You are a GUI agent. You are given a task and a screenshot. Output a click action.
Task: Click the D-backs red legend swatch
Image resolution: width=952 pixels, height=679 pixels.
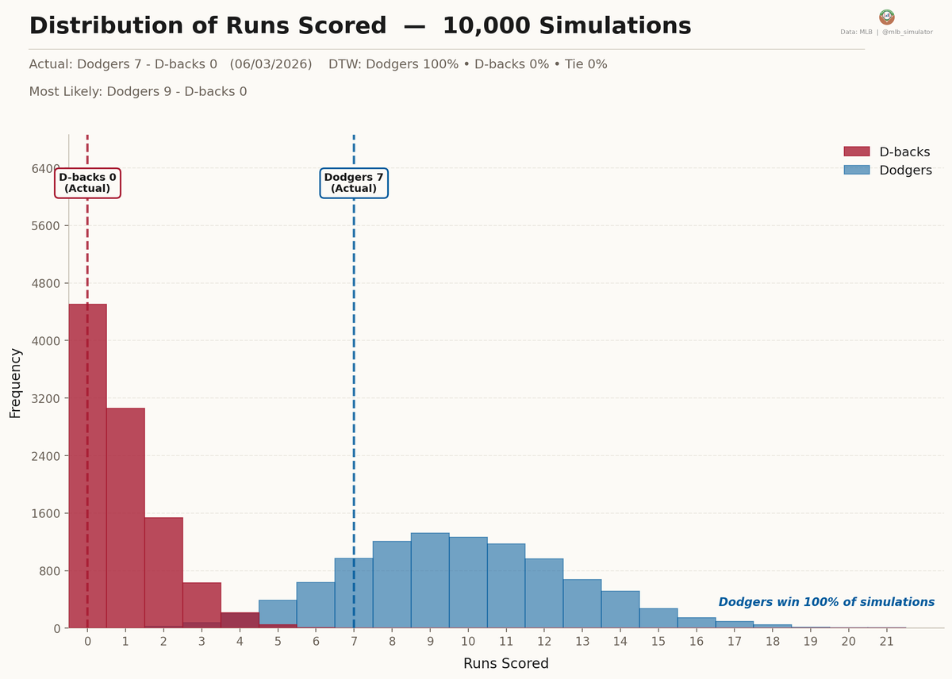tap(857, 152)
